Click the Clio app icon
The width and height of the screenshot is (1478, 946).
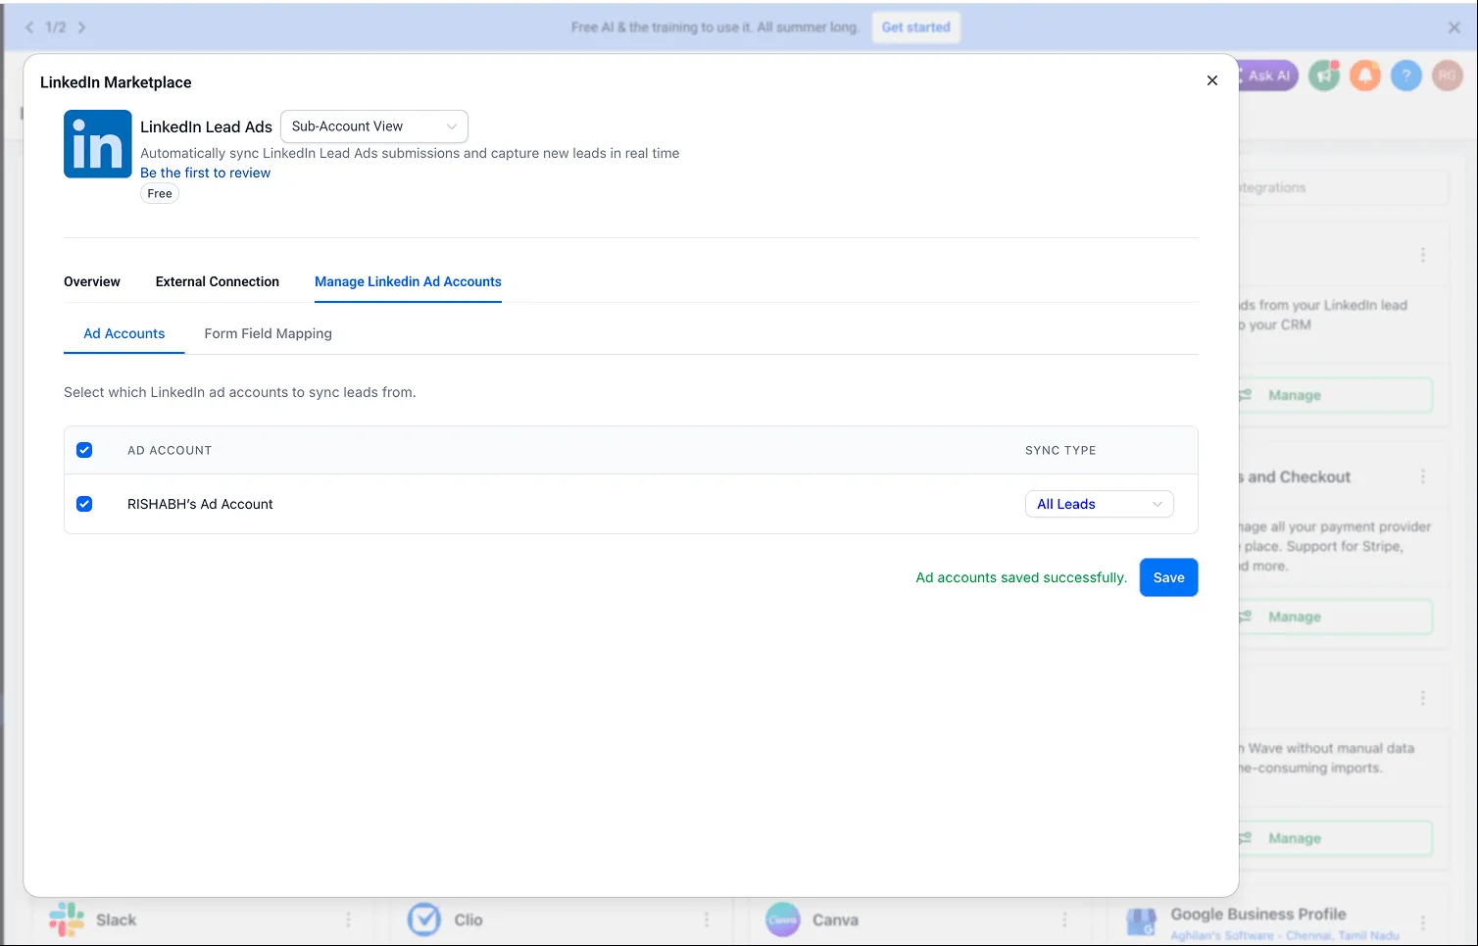(x=424, y=920)
